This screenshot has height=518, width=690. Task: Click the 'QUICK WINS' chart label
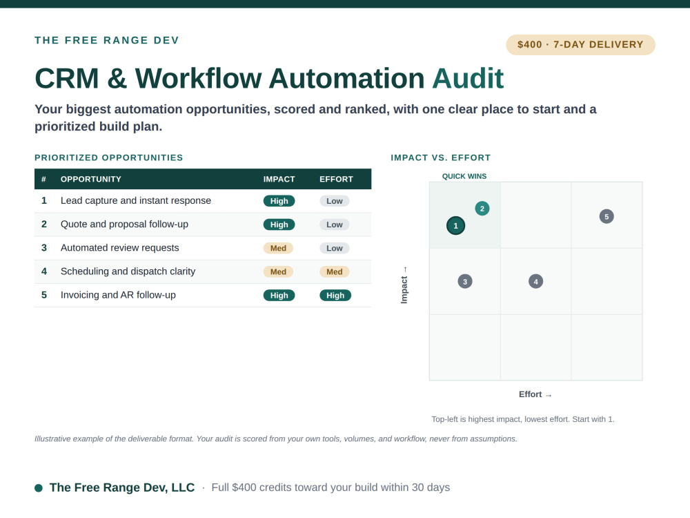click(x=464, y=176)
